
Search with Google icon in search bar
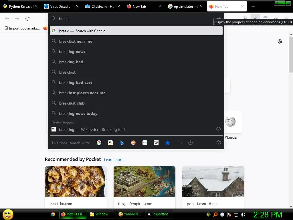99,143
